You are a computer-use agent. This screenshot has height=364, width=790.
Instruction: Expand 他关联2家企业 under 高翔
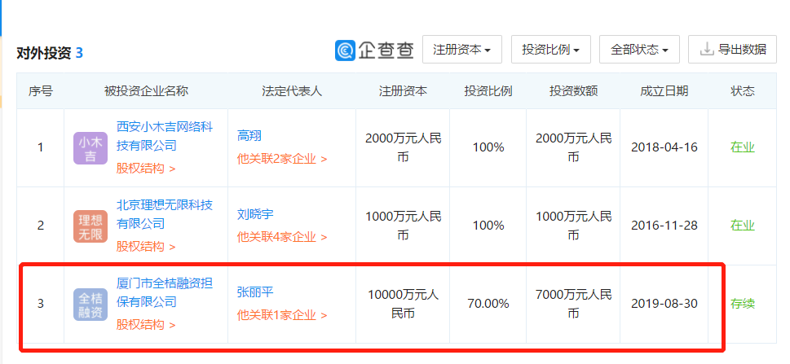click(x=282, y=159)
